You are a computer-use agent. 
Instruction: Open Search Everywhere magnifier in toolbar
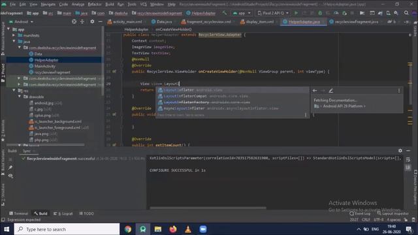coord(406,13)
